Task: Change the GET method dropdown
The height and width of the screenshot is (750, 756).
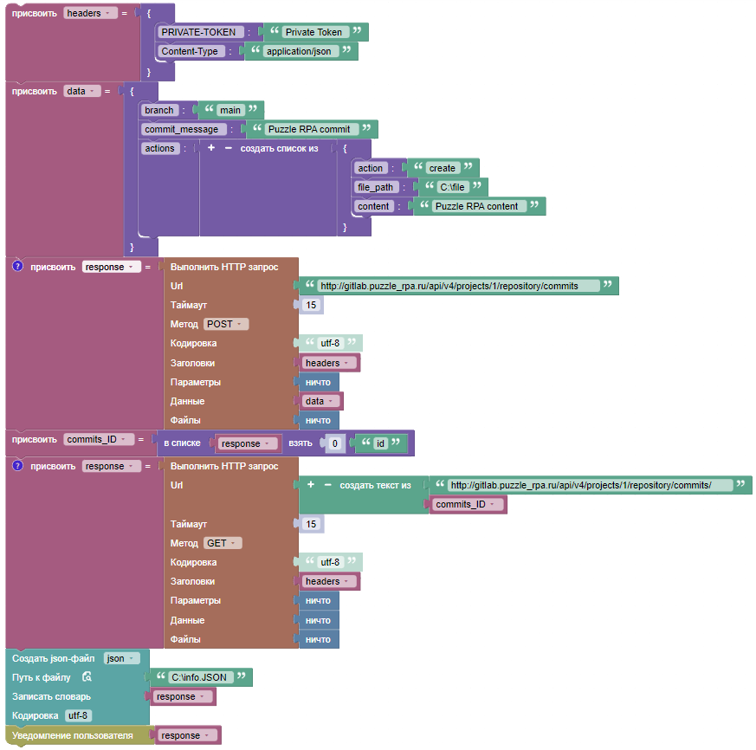Action: tap(223, 543)
